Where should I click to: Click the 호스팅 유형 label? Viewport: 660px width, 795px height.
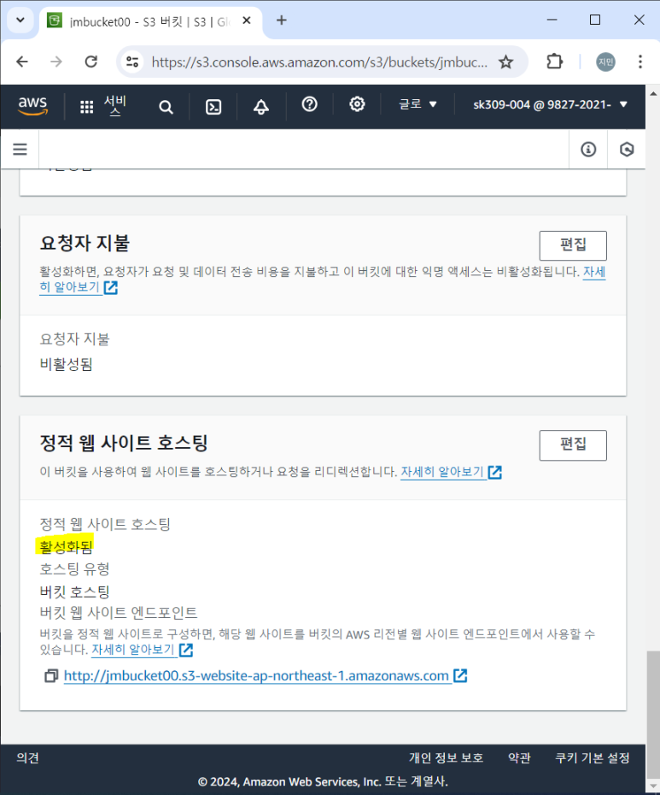pos(74,568)
